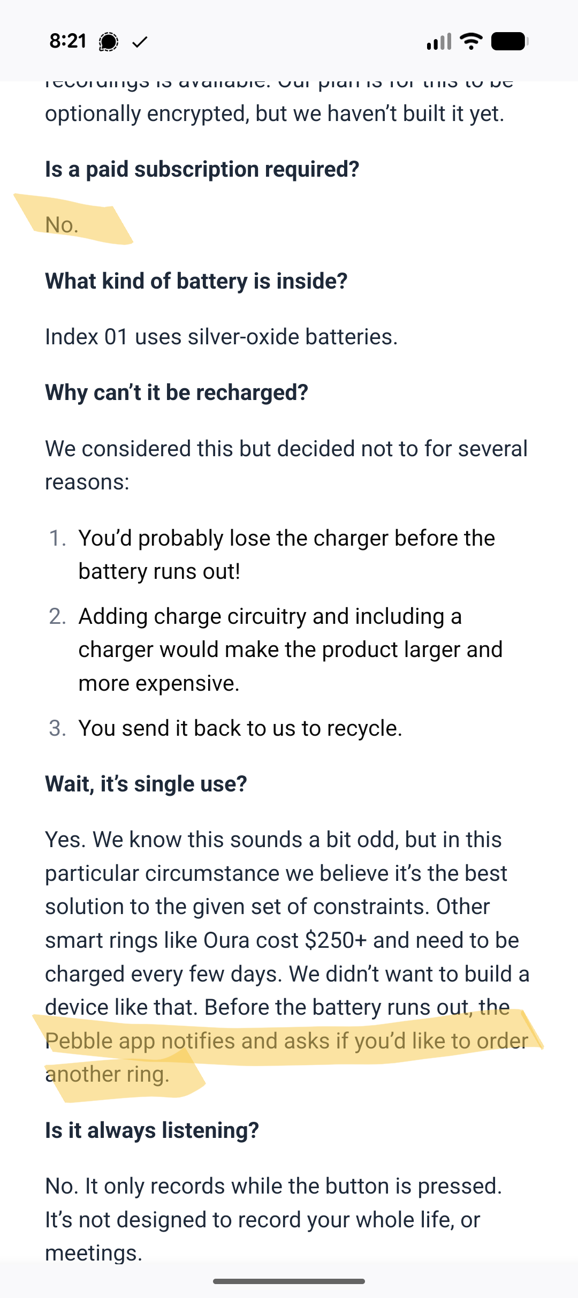578x1298 pixels.
Task: Click "It only records while the button is pressed" text
Action: pos(293,1186)
